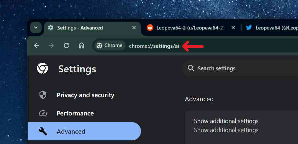Focus the Search settings field
This screenshot has height=144, width=298.
(x=240, y=68)
